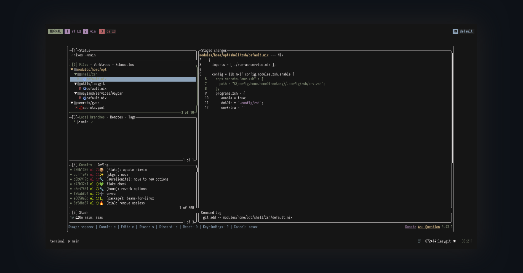Click the sparkles emoji on commit cdff1e49
523x273 pixels.
tap(101, 174)
